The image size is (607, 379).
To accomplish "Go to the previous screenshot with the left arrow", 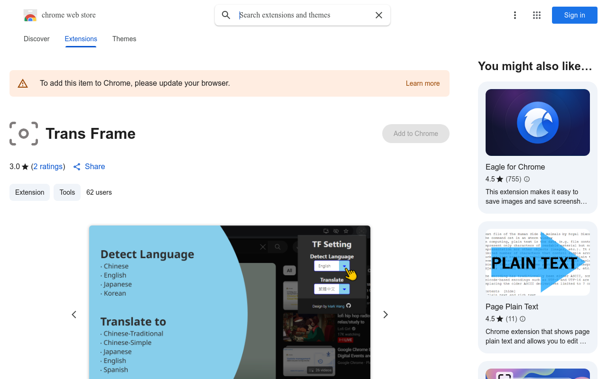I will click(74, 315).
